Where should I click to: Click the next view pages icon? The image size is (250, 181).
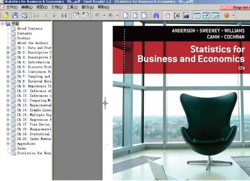85,15
